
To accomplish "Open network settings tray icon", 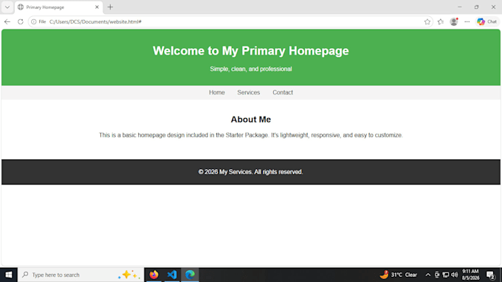I will point(446,275).
